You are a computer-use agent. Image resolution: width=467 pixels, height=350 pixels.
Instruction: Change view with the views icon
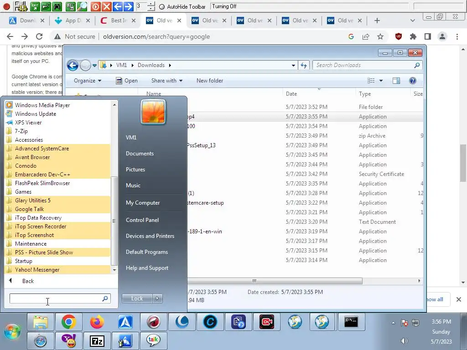pos(371,81)
